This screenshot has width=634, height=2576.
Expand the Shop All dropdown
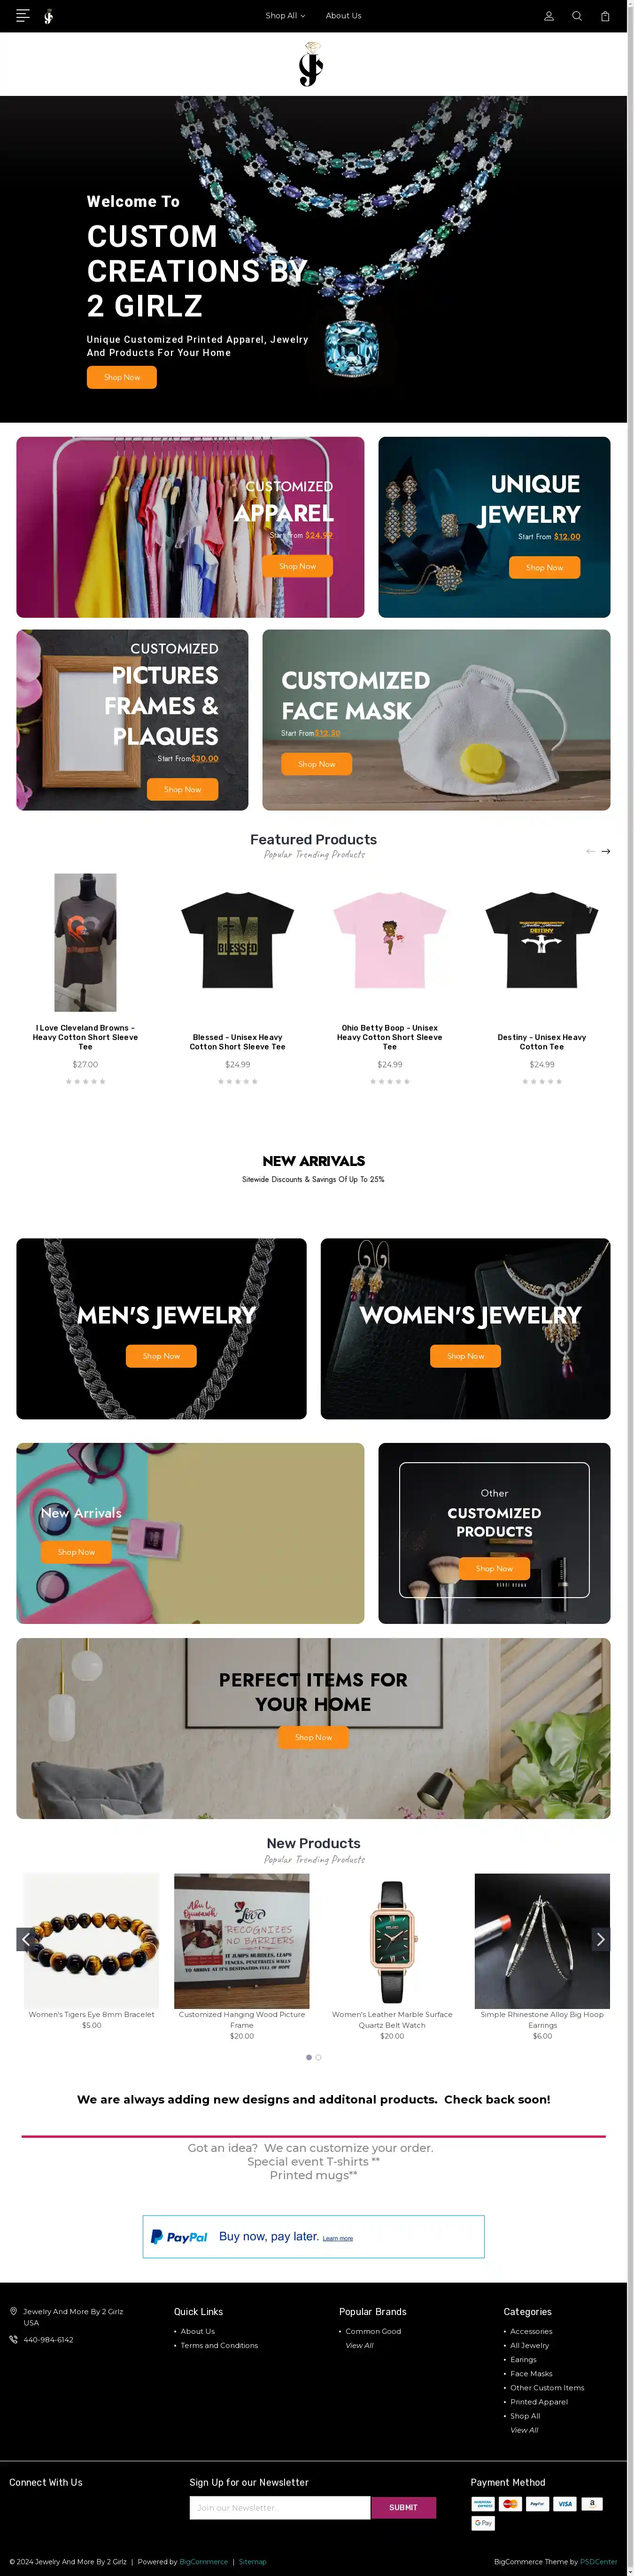tap(285, 16)
